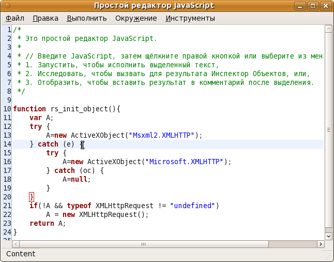The height and width of the screenshot is (262, 334).
Task: Close the JavaScript editor window
Action: pos(326,6)
